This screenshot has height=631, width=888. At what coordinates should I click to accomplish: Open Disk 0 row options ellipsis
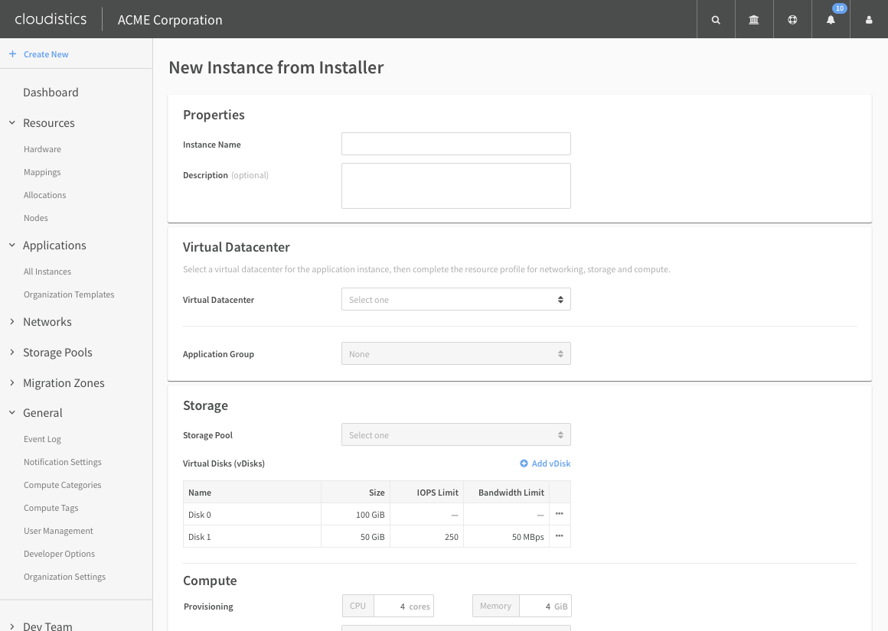(x=560, y=514)
